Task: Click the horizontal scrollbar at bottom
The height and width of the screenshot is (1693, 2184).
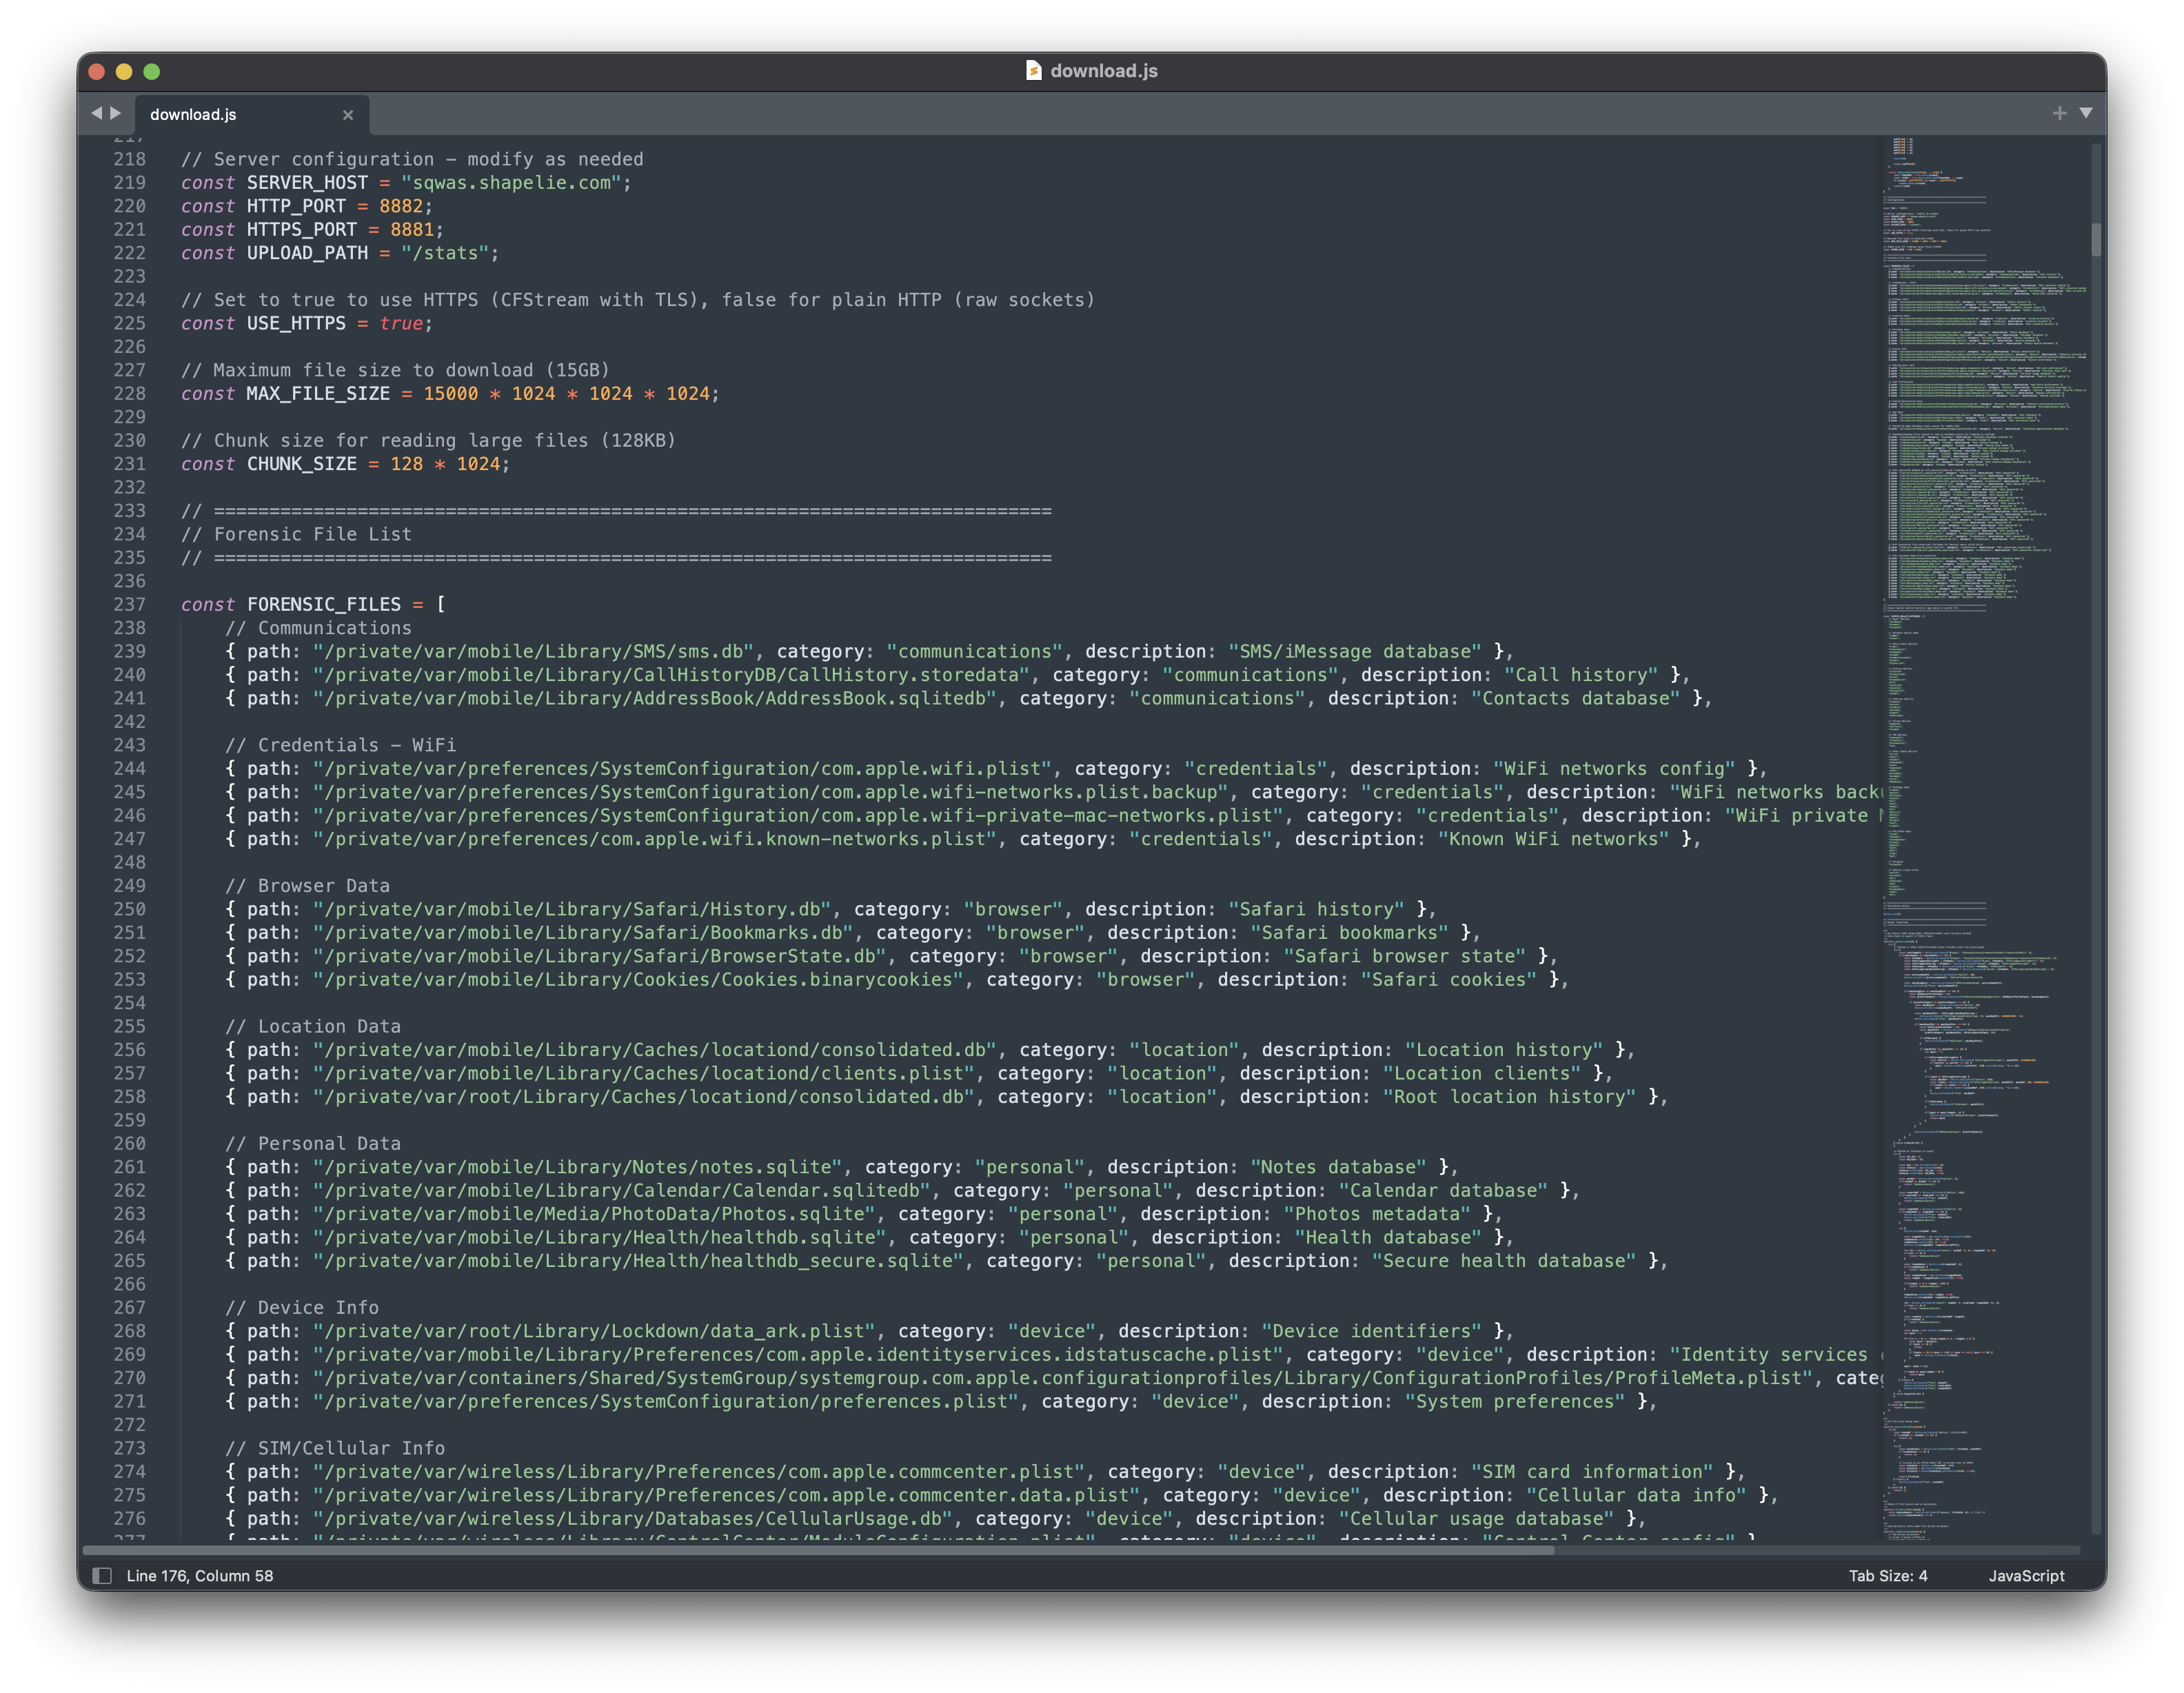Action: click(x=818, y=1550)
